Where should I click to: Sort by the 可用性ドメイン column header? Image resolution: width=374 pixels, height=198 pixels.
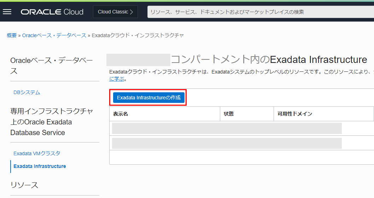[x=294, y=114]
